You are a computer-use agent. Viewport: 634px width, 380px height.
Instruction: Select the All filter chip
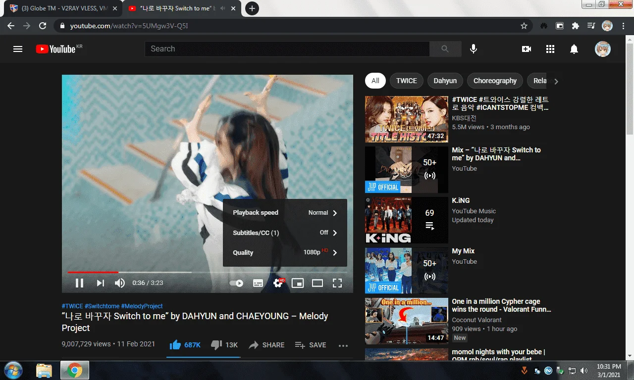tap(375, 81)
